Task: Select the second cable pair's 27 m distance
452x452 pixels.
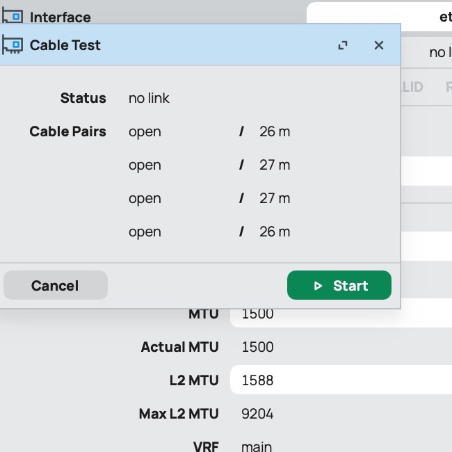Action: pyautogui.click(x=275, y=165)
